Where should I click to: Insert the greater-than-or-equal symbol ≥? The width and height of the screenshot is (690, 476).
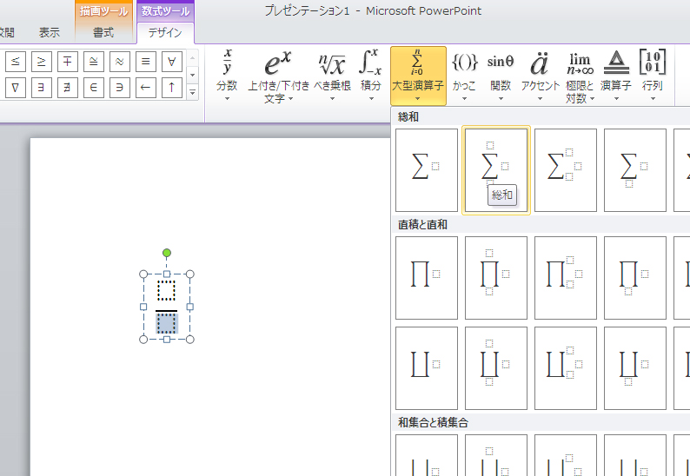point(42,62)
